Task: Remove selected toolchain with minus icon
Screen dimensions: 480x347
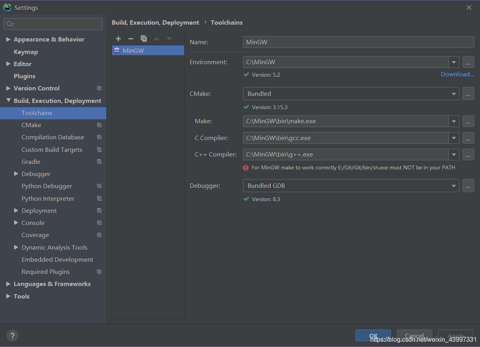Action: tap(131, 39)
